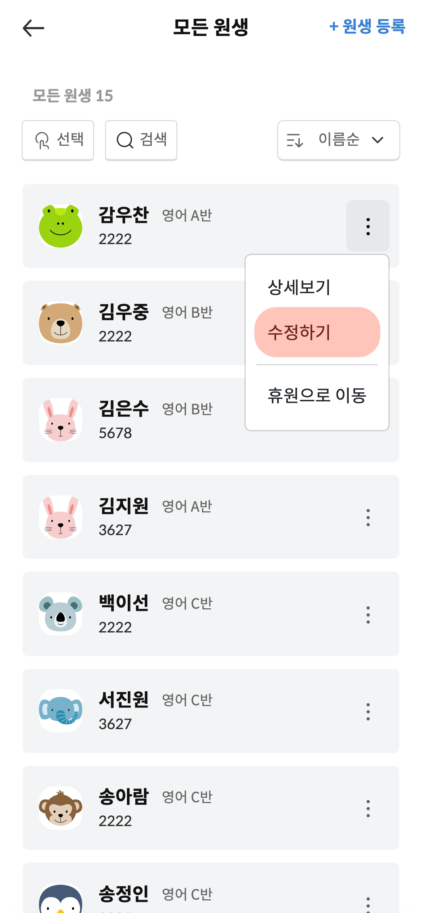
Task: Open the kebab menu for 백이선
Action: [x=368, y=614]
